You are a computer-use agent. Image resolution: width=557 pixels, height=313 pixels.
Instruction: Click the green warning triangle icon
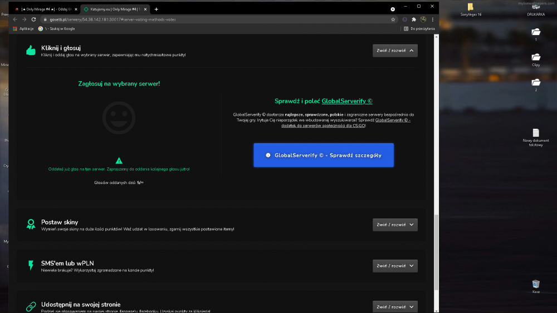pyautogui.click(x=119, y=161)
